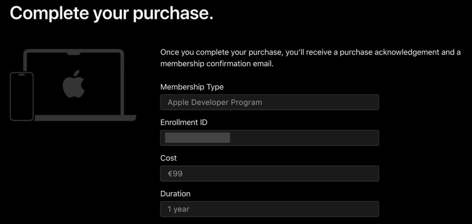Click the "Cost" label
The width and height of the screenshot is (472, 224).
pyautogui.click(x=168, y=158)
